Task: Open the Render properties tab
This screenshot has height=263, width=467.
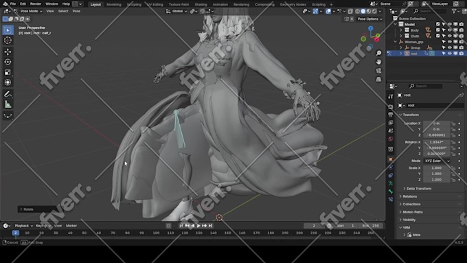Action: 391,106
